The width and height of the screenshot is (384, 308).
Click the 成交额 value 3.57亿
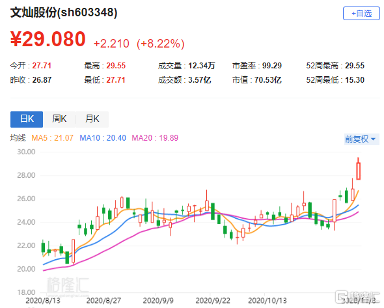click(200, 80)
